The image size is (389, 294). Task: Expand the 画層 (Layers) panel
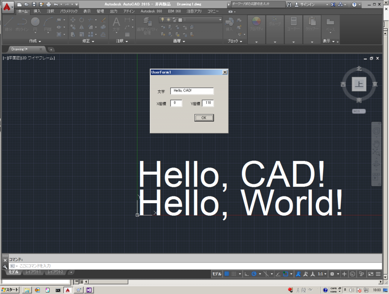point(179,41)
